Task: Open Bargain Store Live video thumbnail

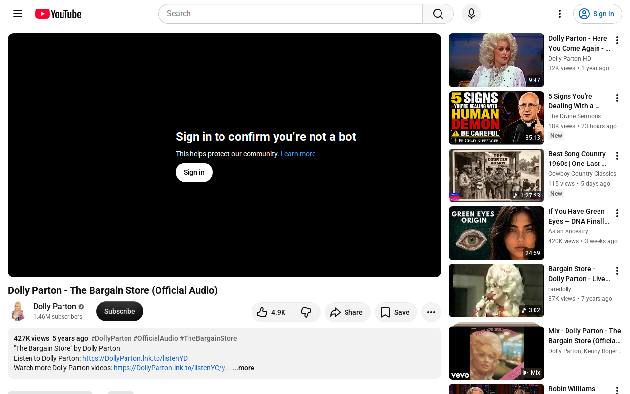Action: pos(497,291)
